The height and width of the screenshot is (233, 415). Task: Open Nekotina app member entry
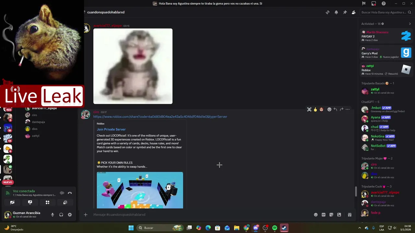(x=386, y=138)
